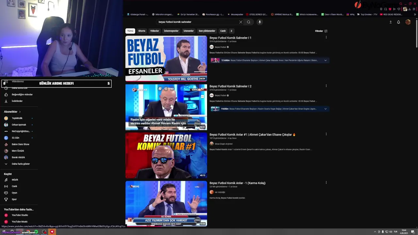Open three-dot menu for Komik Anlar #1

click(326, 134)
